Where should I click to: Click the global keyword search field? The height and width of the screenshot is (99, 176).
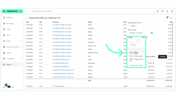point(92,11)
